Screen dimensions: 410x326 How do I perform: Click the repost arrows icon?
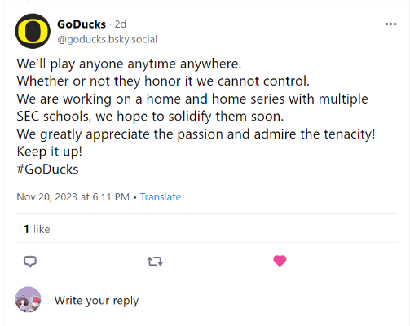[x=155, y=262]
